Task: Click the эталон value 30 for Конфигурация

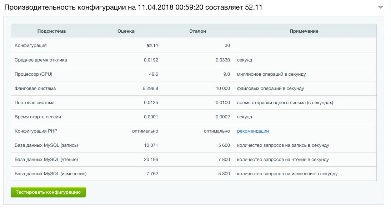Action: coord(227,45)
